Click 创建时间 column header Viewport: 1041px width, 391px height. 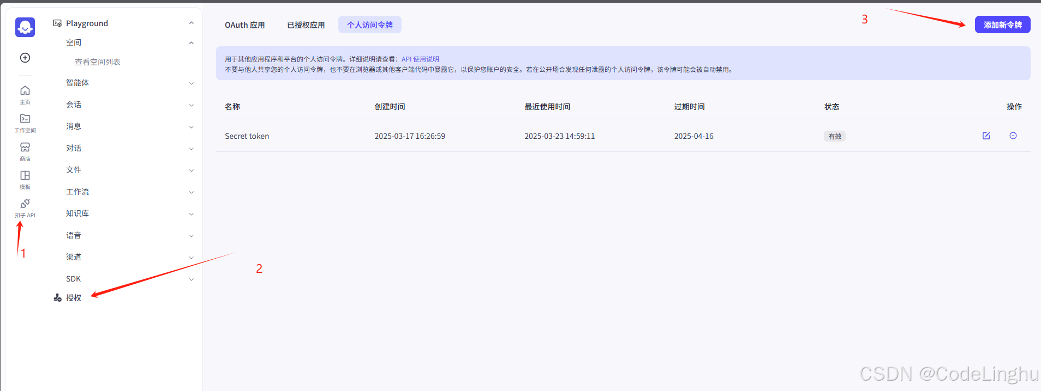[x=390, y=107]
